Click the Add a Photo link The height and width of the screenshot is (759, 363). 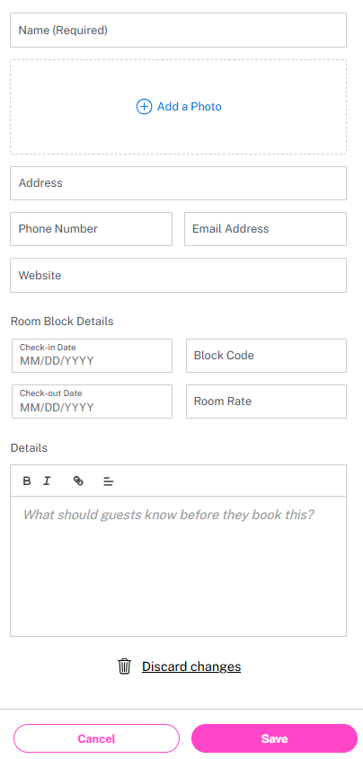190,107
